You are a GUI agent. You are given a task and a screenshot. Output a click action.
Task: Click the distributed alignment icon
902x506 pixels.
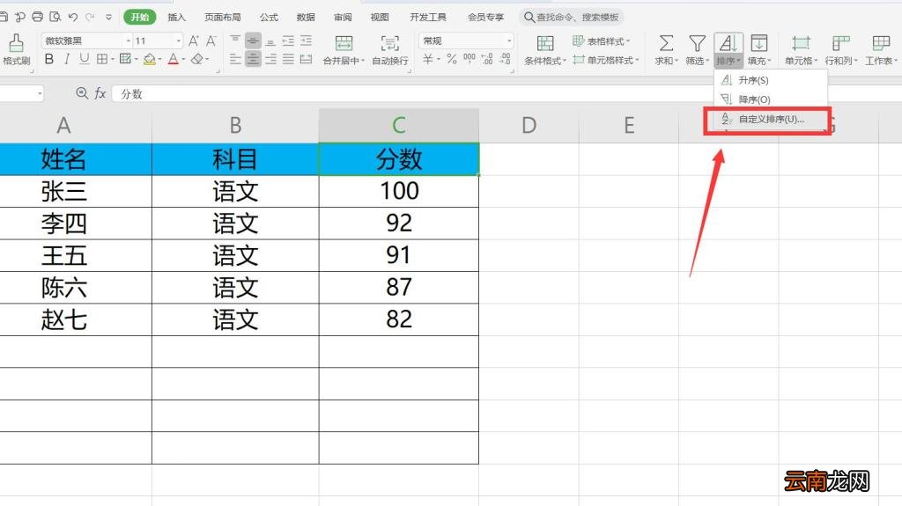pyautogui.click(x=306, y=59)
